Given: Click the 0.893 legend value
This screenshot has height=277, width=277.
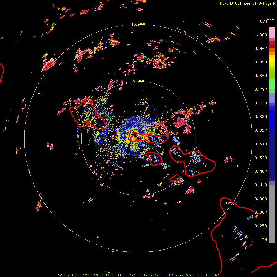Looking at the screenshot, I should click(261, 62).
